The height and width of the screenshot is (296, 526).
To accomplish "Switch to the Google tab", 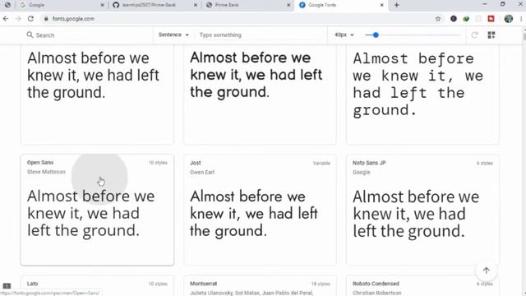I will pyautogui.click(x=62, y=5).
